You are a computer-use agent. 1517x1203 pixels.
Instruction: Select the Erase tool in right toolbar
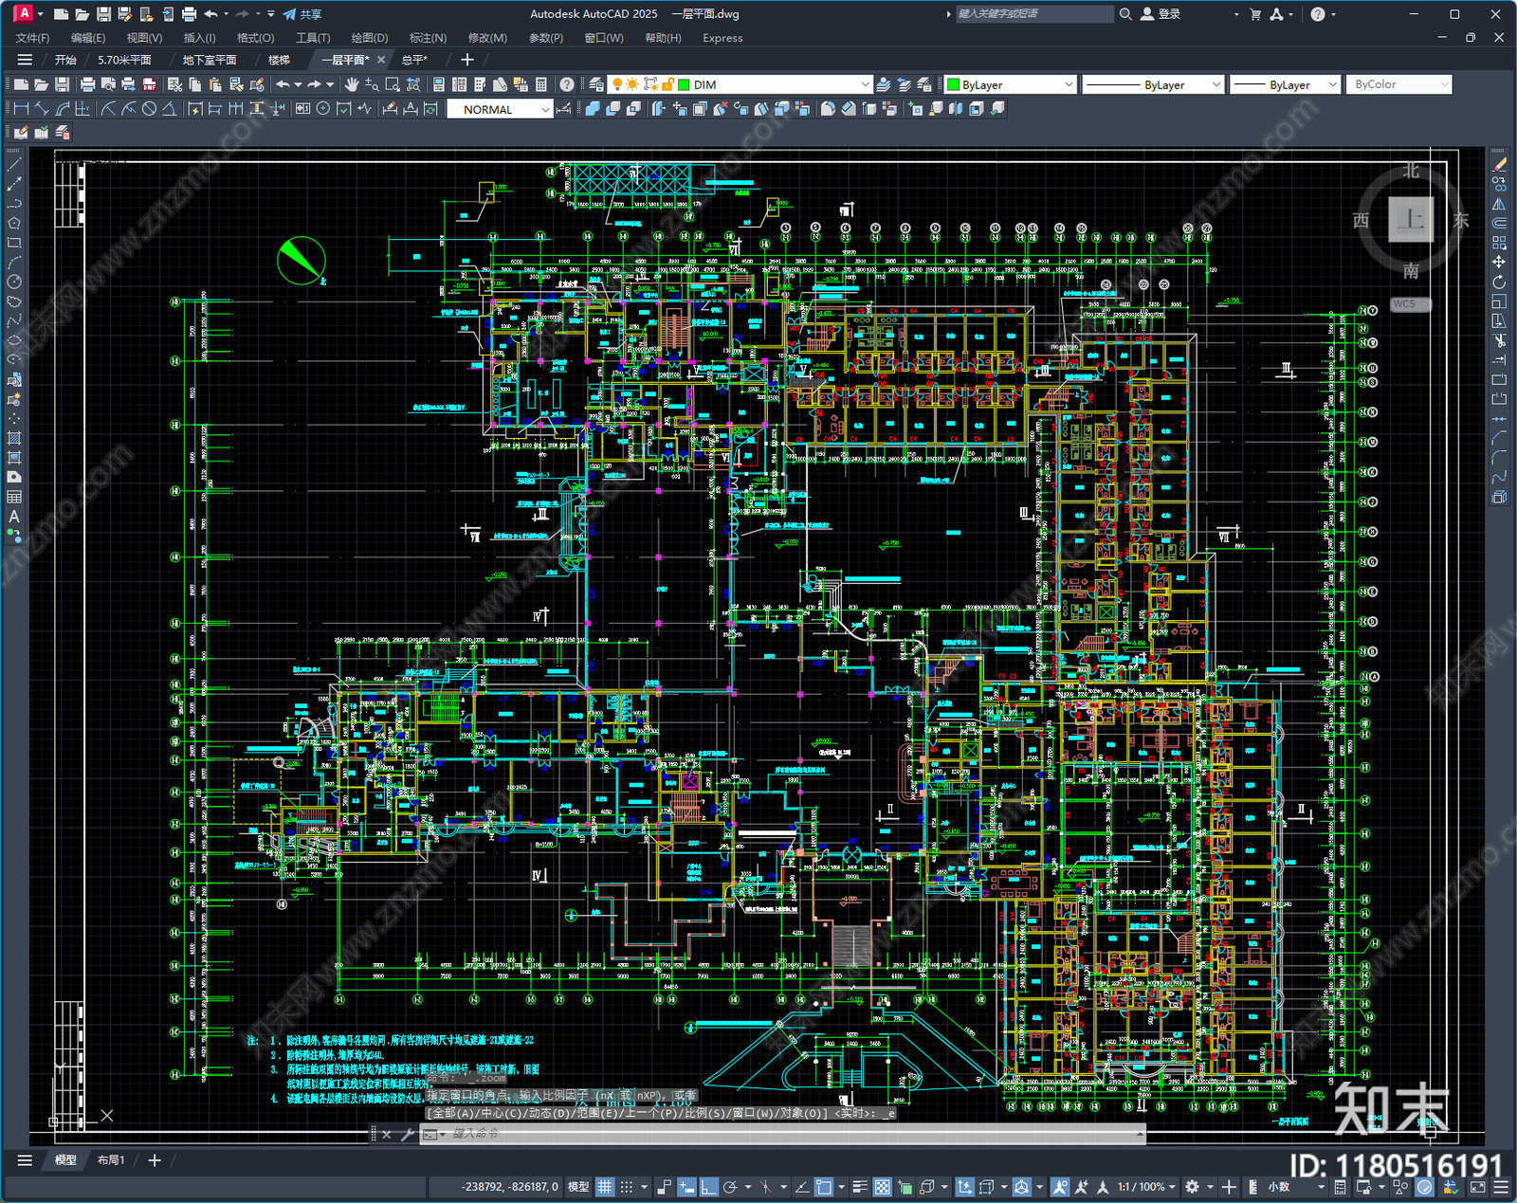point(1499,165)
